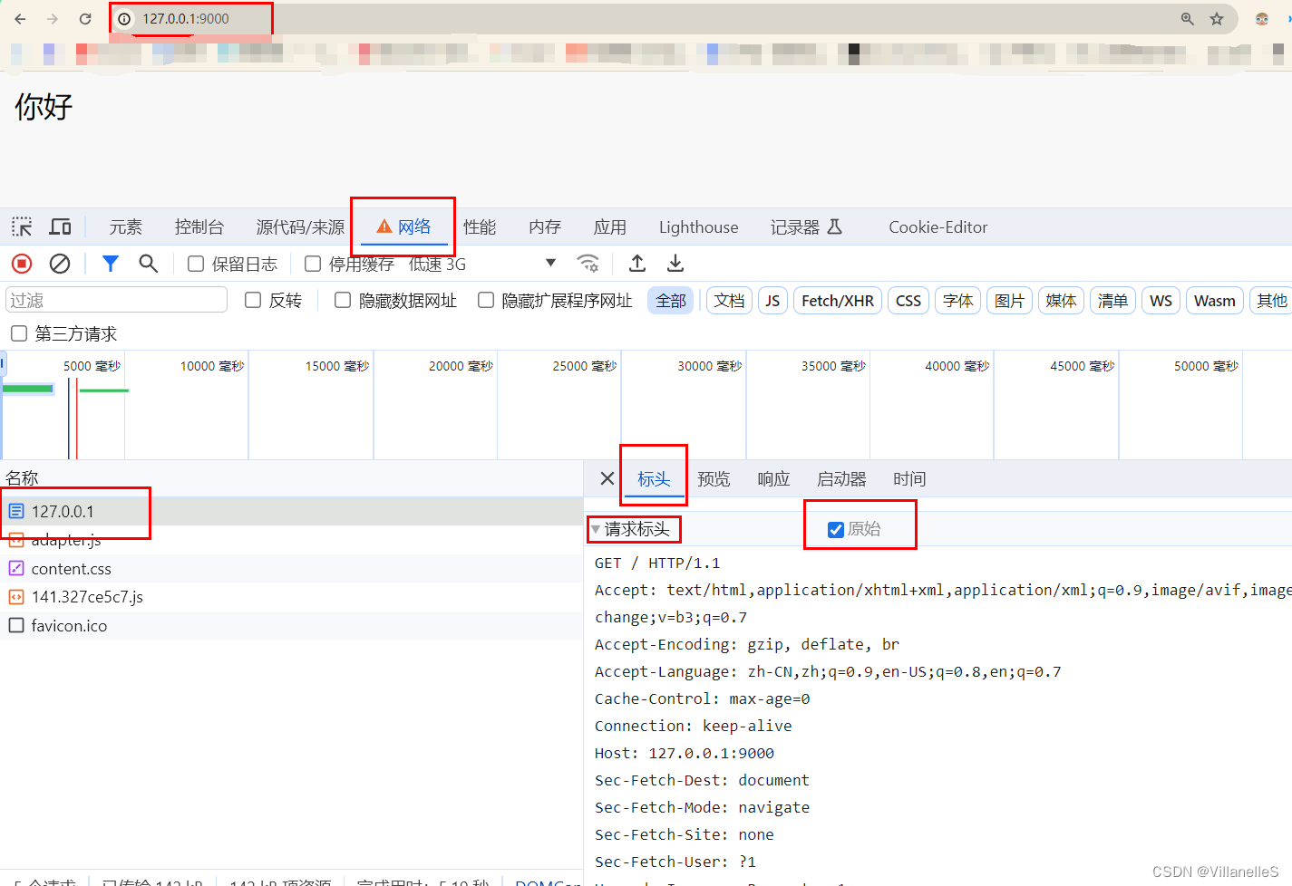Filter requests by JS
Screen dimensions: 1292x886
tap(772, 301)
